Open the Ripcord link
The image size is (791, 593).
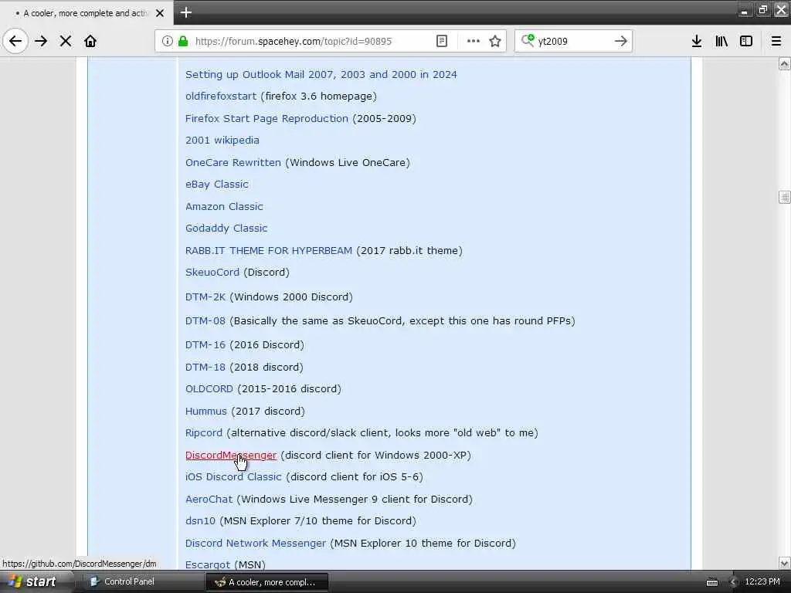pos(204,432)
